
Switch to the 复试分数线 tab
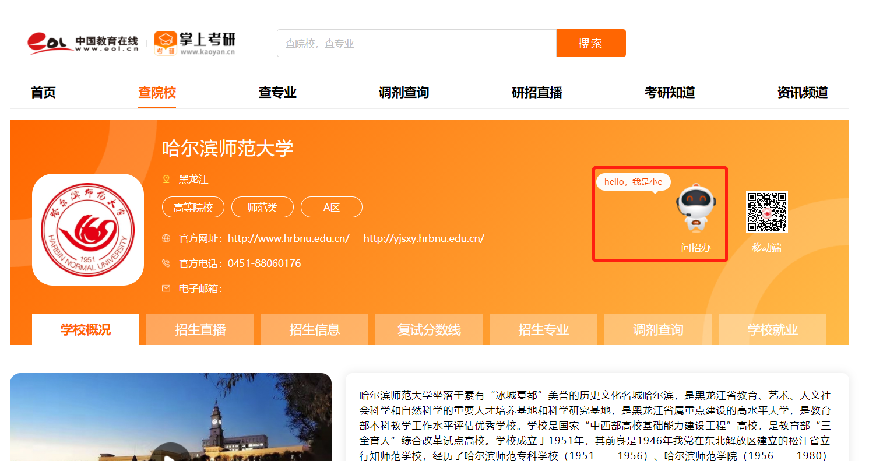click(429, 330)
